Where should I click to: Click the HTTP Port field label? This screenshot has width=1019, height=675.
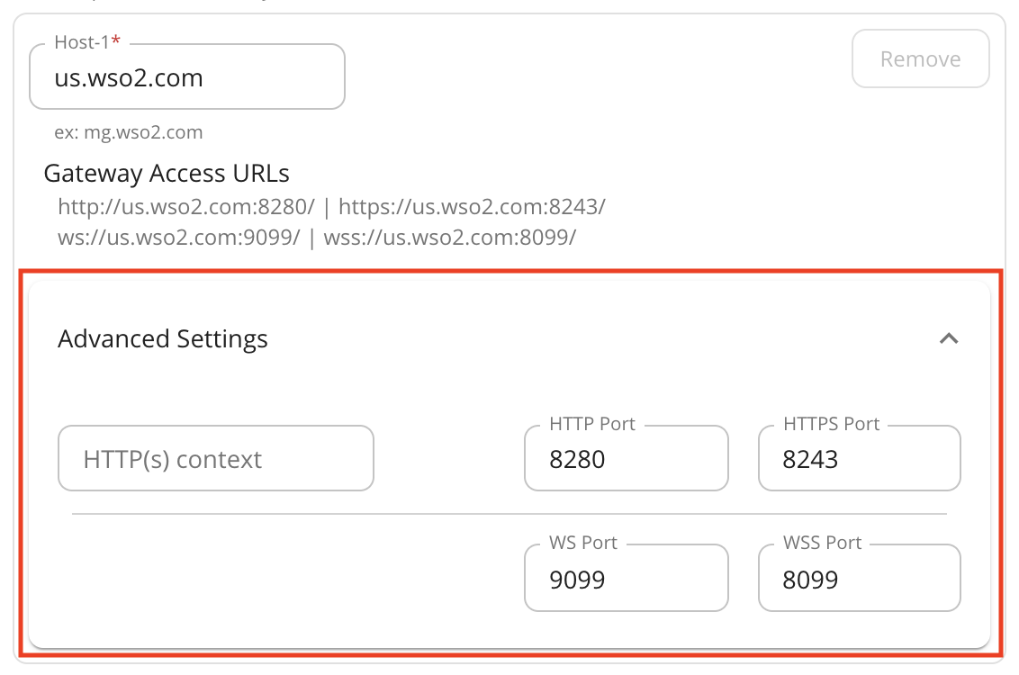point(591,423)
